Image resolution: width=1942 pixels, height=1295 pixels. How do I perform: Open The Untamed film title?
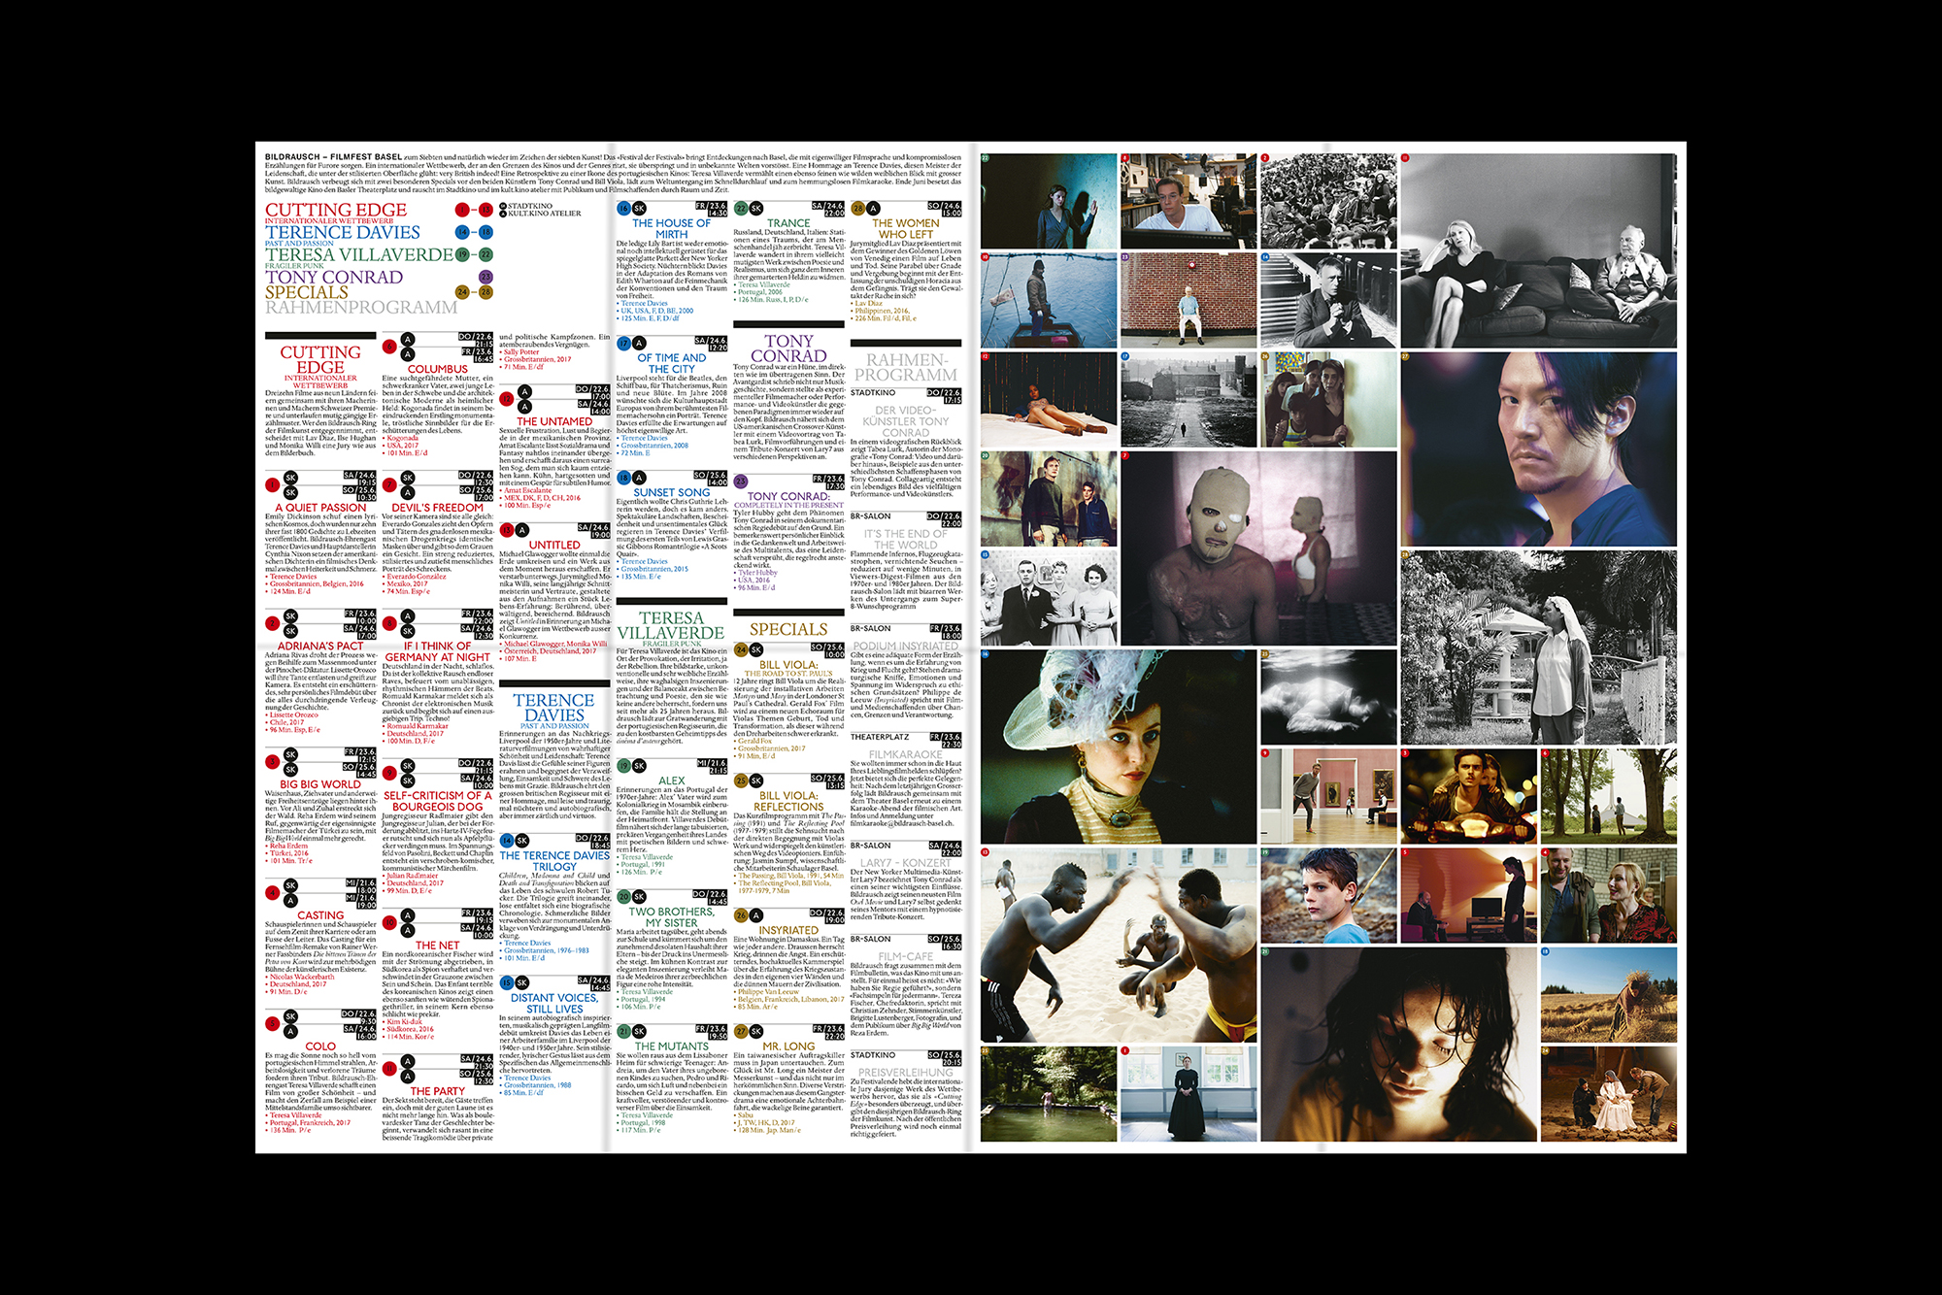(553, 421)
